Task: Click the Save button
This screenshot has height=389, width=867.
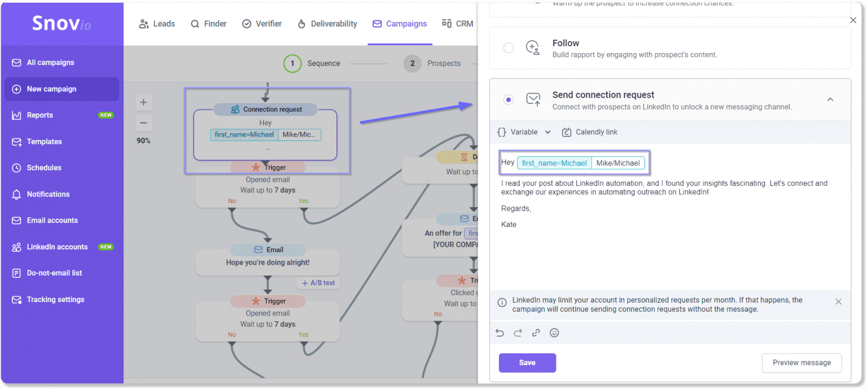Action: pyautogui.click(x=527, y=362)
